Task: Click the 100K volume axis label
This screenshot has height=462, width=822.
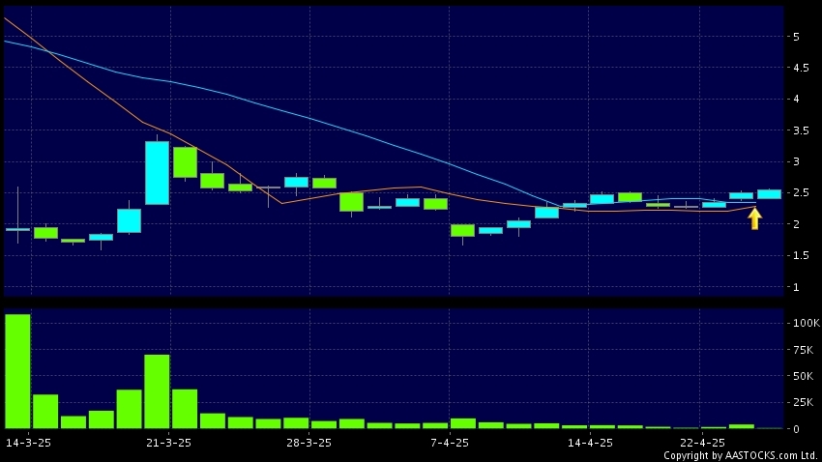Action: pos(806,323)
